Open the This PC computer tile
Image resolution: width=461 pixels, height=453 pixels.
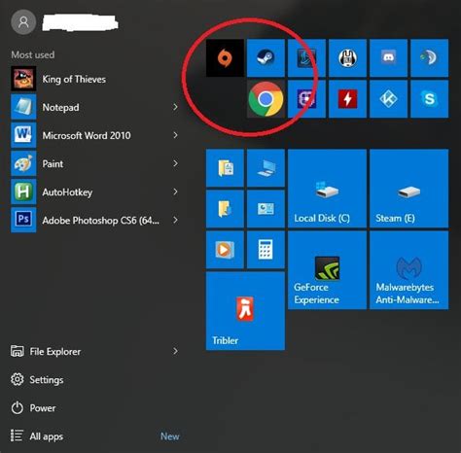pos(266,168)
